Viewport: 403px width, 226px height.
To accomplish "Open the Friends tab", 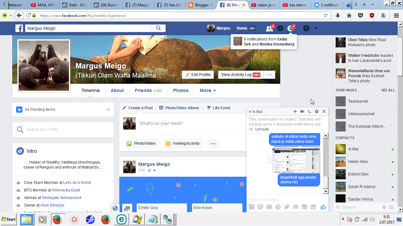I will [x=148, y=90].
